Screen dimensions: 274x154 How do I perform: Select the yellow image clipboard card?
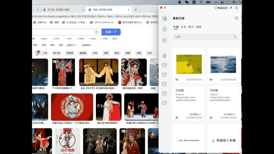coord(189,66)
